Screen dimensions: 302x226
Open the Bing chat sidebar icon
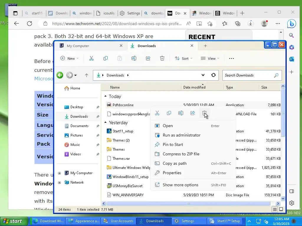pyautogui.click(x=291, y=24)
